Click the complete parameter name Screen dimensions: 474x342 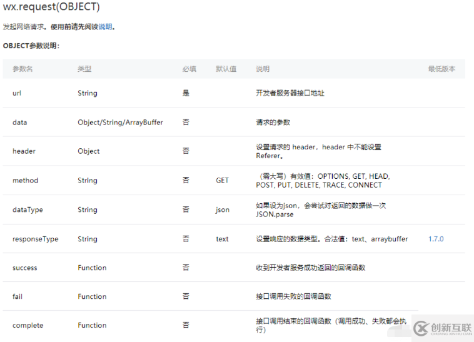click(x=28, y=325)
